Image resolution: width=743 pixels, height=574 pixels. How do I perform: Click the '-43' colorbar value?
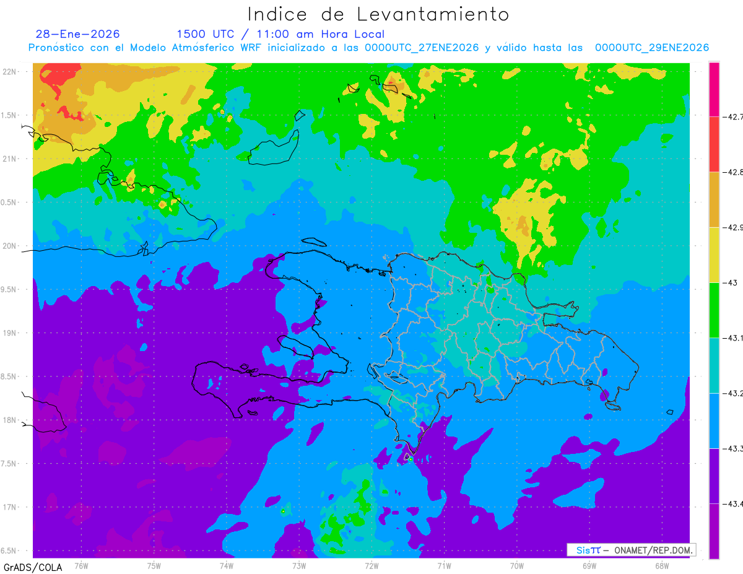(x=730, y=282)
